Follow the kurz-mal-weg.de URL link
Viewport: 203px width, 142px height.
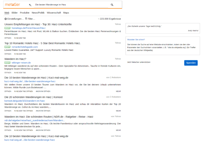(x=30, y=81)
